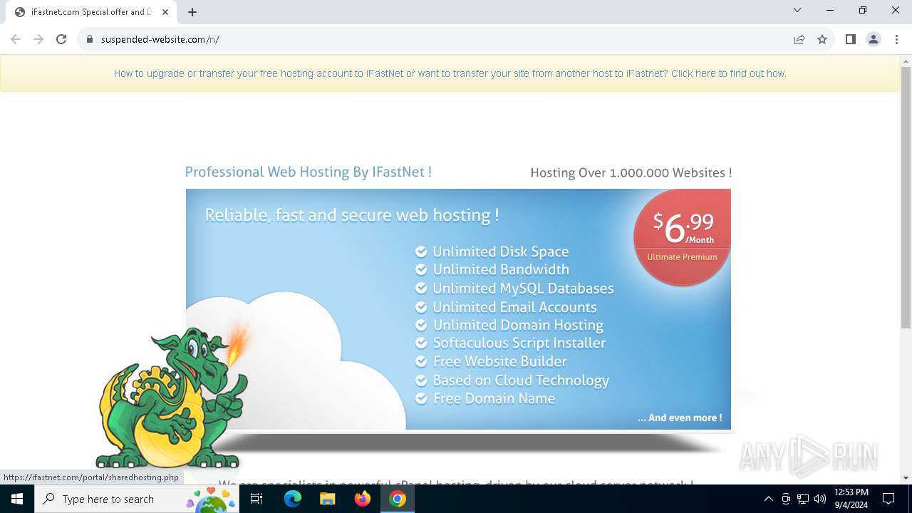Click 'Unlimited Disk Space' feature text

click(x=500, y=252)
